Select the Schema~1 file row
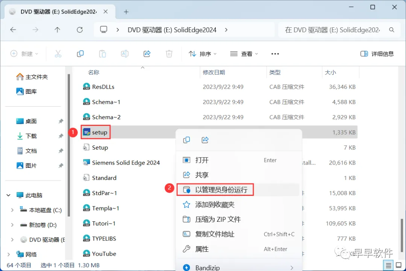The height and width of the screenshot is (271, 406). (220, 102)
